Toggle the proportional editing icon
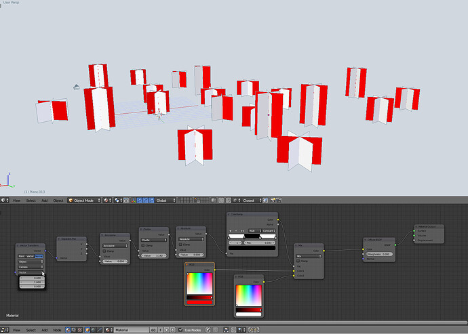The height and width of the screenshot is (334, 468). pyautogui.click(x=221, y=201)
